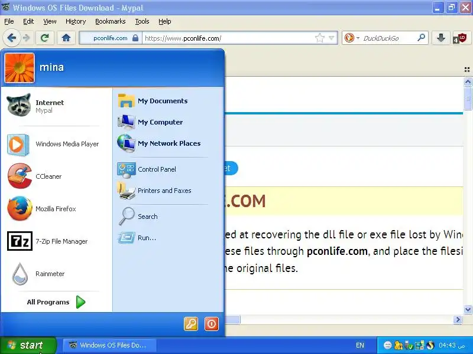The width and height of the screenshot is (473, 354).
Task: Launch Internet Mypal from Start menu
Action: pos(56,106)
